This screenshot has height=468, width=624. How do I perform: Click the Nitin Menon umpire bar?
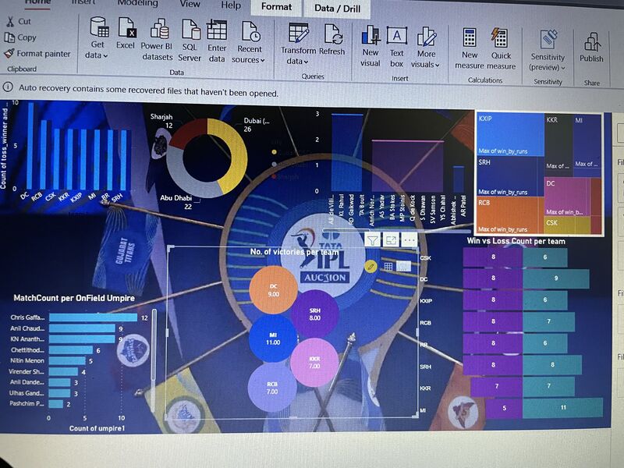click(x=67, y=360)
